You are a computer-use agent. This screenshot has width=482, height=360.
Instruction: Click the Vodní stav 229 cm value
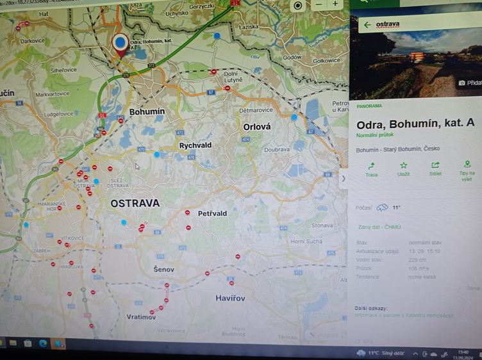pos(417,260)
